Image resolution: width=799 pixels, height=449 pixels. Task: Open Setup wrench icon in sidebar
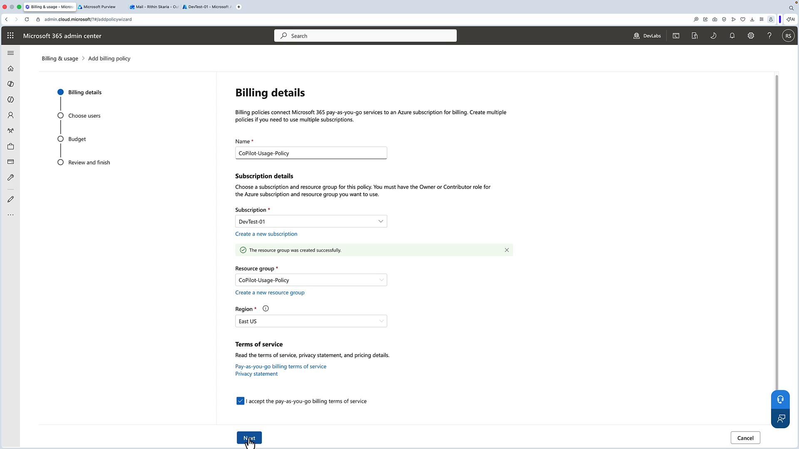coord(11,178)
